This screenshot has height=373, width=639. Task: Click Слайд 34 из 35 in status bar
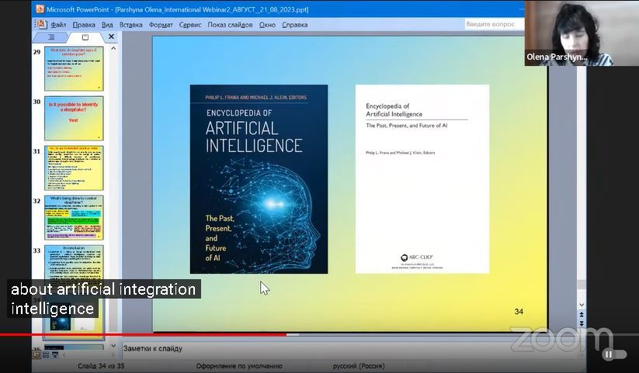pyautogui.click(x=101, y=366)
